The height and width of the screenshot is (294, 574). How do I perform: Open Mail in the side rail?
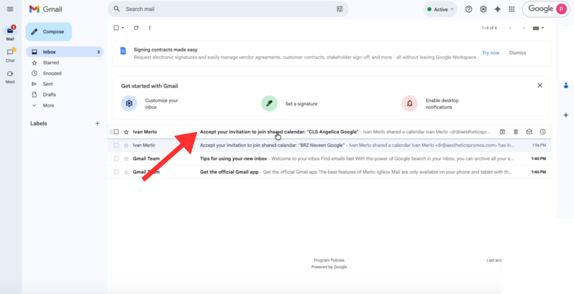(10, 33)
